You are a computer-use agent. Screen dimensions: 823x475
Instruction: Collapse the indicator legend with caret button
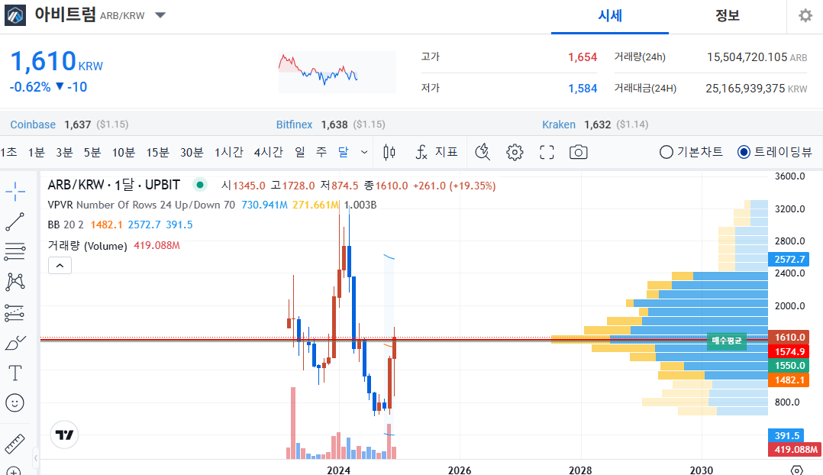[60, 266]
